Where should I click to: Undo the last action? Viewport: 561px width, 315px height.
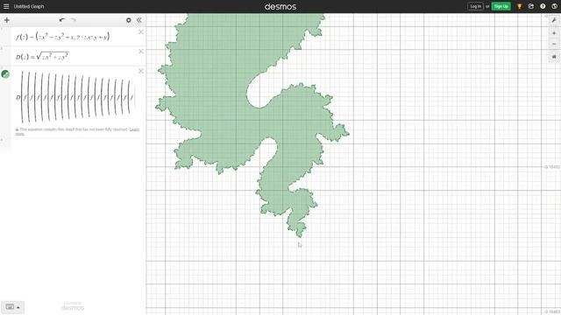(62, 20)
